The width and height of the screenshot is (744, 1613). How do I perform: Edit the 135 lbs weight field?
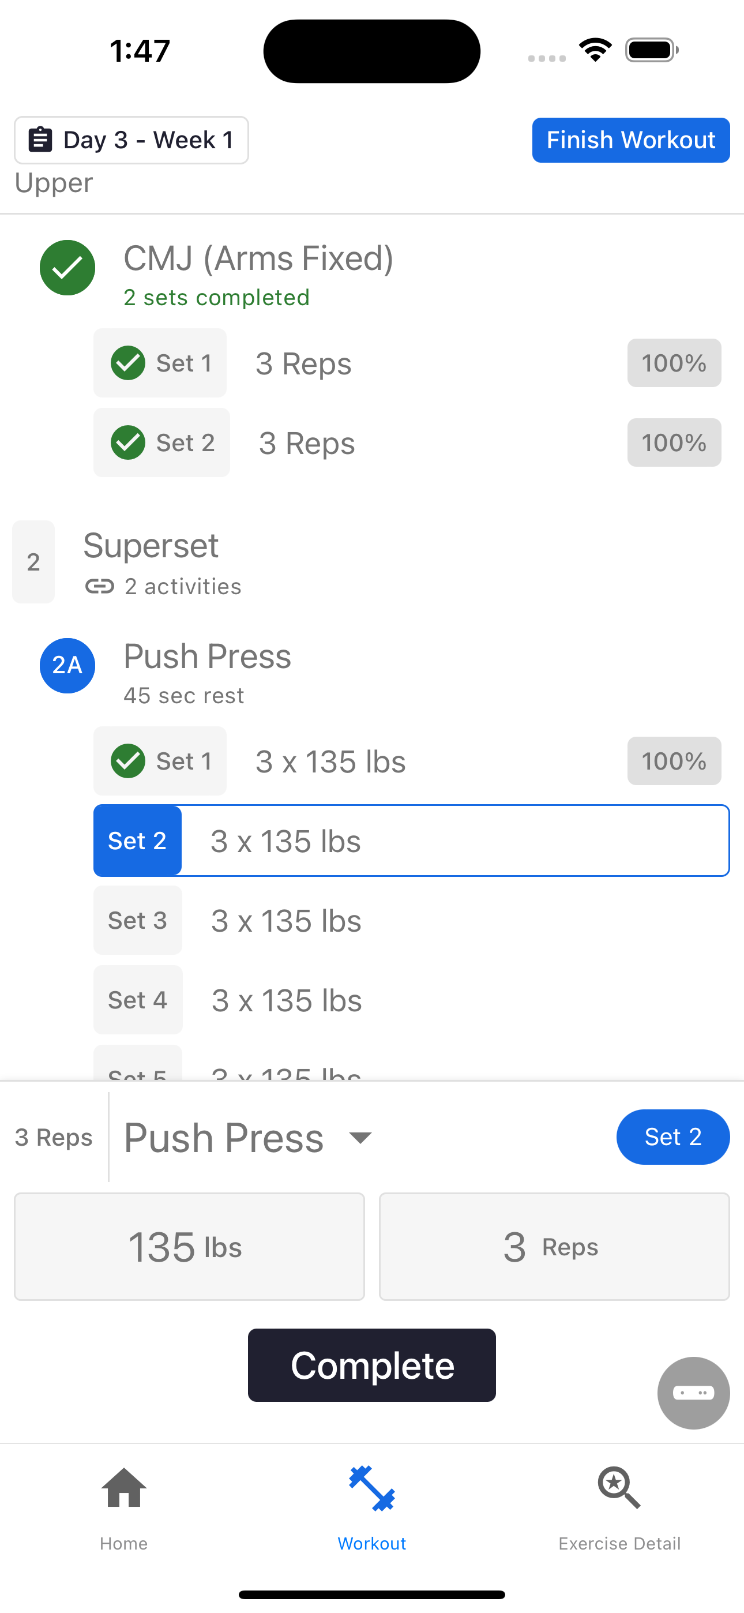(x=189, y=1247)
